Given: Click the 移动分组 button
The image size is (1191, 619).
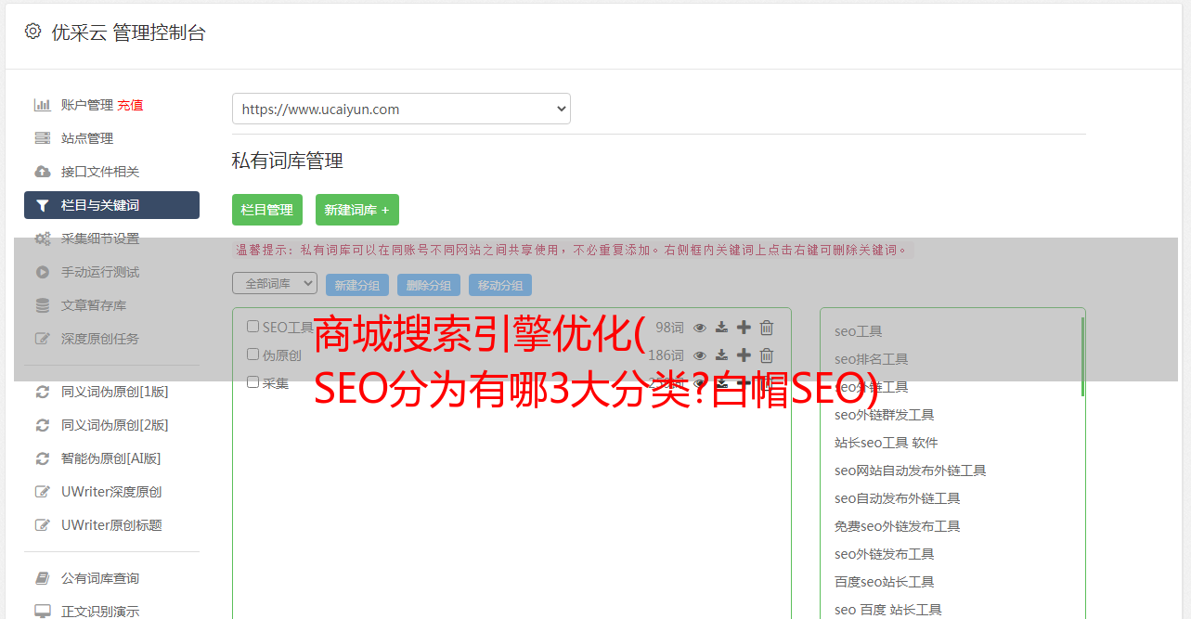Looking at the screenshot, I should (x=500, y=285).
